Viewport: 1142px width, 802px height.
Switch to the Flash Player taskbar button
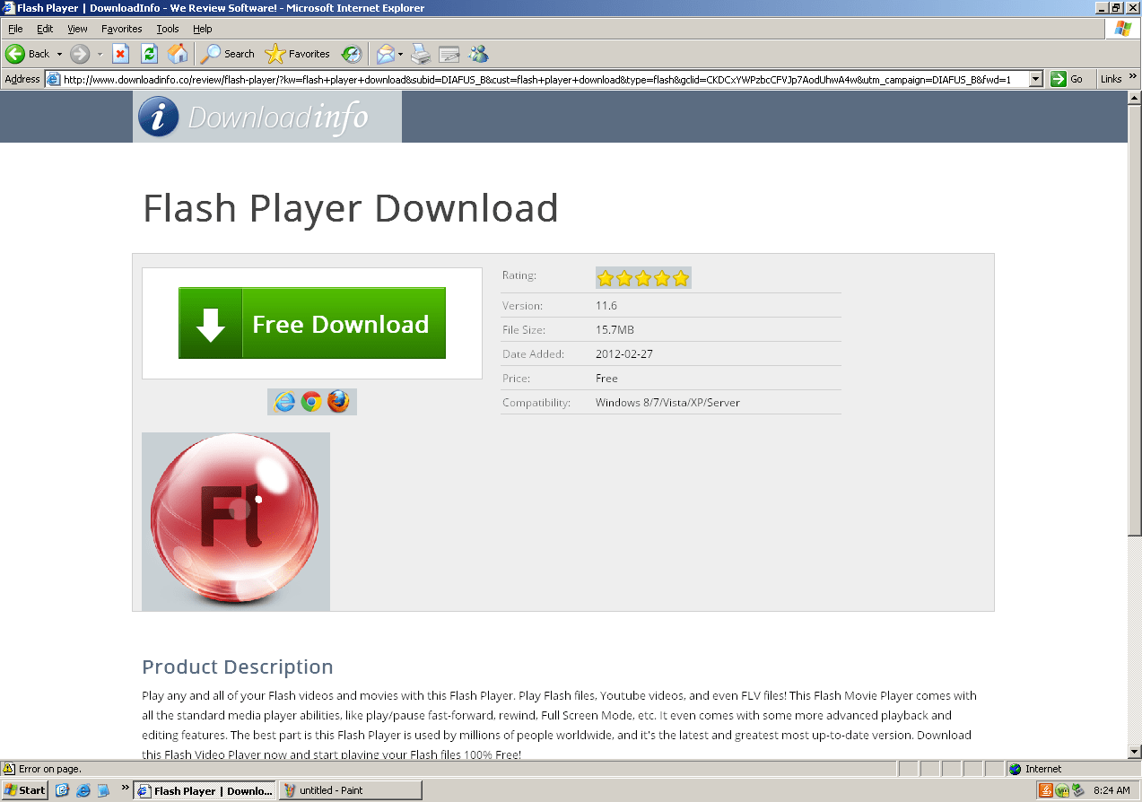[x=205, y=790]
